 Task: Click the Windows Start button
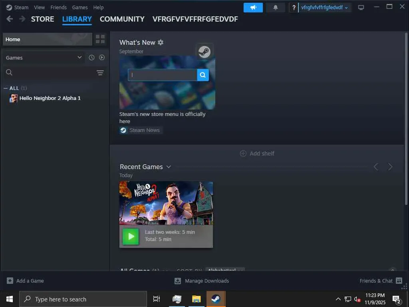(10, 299)
